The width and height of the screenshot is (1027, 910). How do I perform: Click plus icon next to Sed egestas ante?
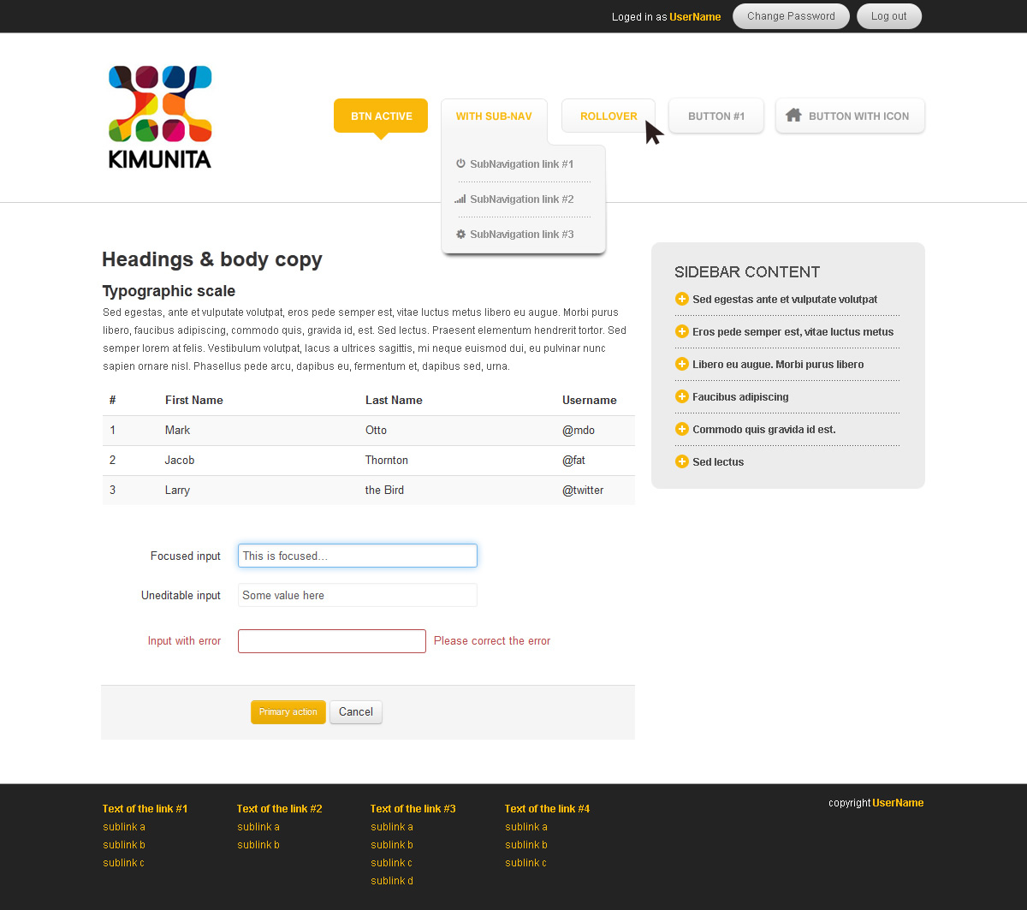tap(682, 299)
